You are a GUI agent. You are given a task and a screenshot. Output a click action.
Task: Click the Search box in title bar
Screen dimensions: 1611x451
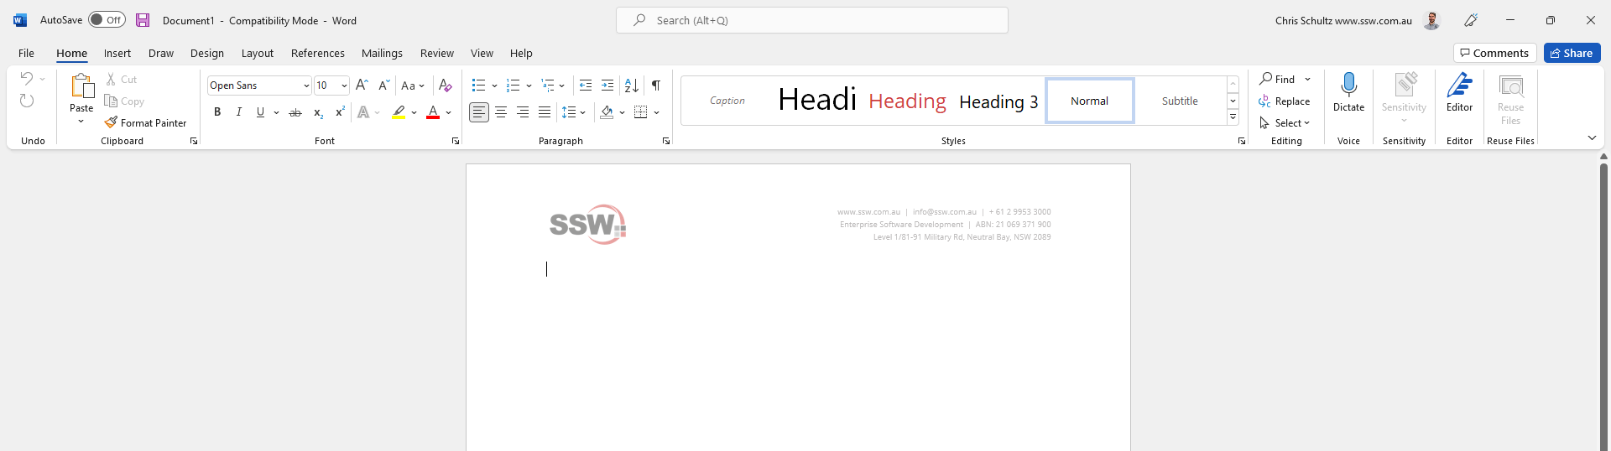pyautogui.click(x=811, y=20)
